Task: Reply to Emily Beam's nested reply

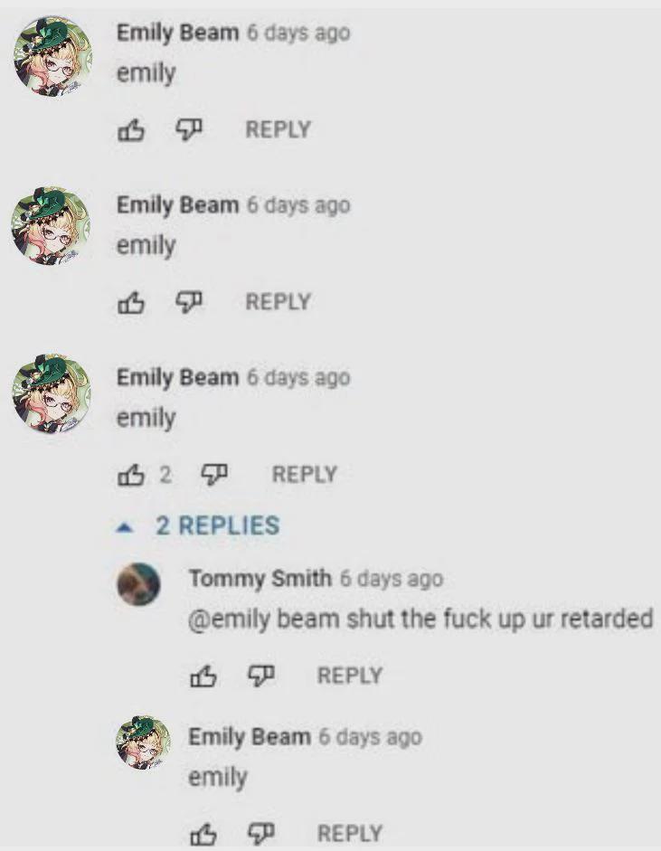Action: [350, 833]
